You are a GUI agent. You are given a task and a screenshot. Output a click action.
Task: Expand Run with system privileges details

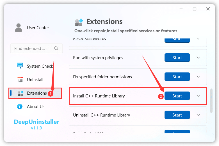198,58
